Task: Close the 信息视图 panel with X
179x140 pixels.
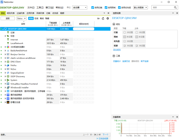Action: (177, 13)
